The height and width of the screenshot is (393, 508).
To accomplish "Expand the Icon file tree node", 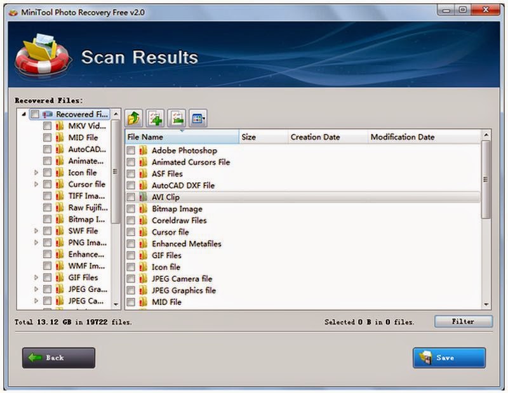I will (x=36, y=173).
